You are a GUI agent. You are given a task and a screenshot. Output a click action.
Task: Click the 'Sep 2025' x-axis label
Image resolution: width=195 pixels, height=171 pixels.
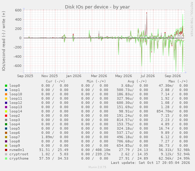[x=25, y=76]
